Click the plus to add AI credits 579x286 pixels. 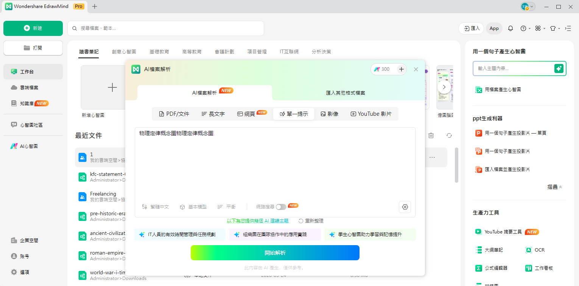(x=401, y=69)
